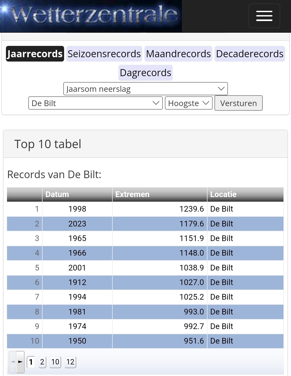Screen dimensions: 291x376
Task: Jump to results page 12
Action: (70, 362)
